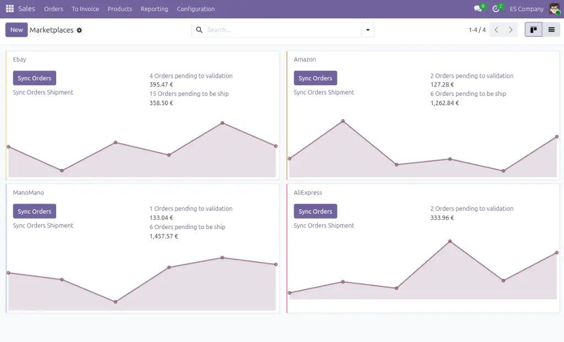Open the messages conversation panel

(477, 8)
